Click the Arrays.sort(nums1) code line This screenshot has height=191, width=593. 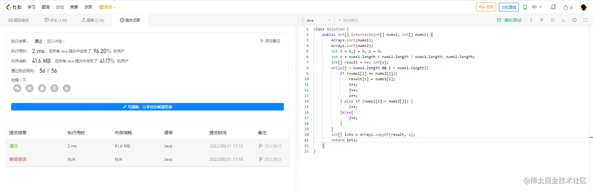(352, 40)
